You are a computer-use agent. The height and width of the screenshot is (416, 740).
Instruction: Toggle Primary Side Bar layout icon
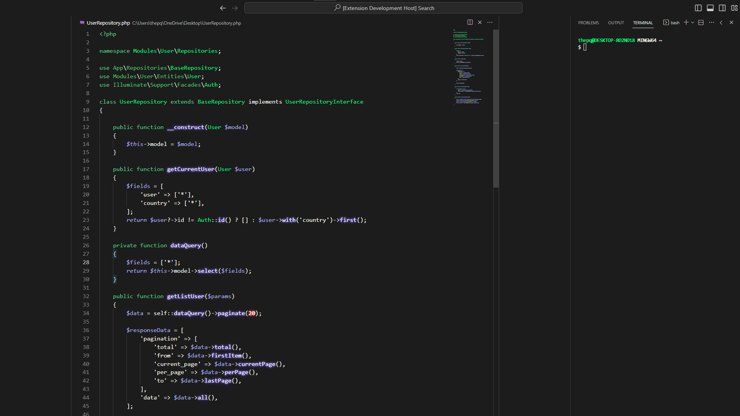(698, 8)
